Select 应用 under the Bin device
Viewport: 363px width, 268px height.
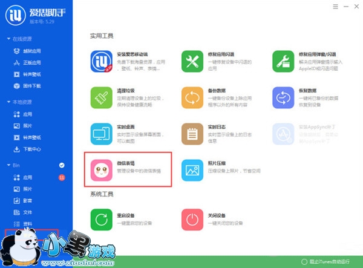pos(23,177)
